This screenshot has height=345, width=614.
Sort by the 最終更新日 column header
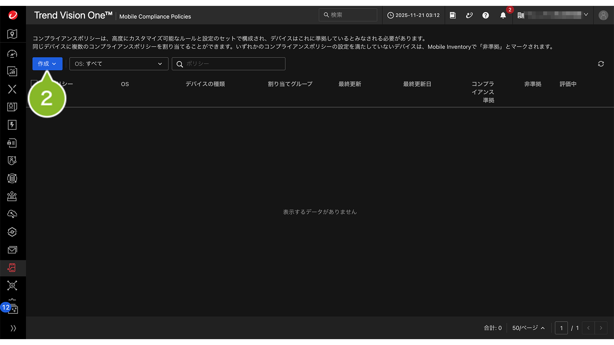point(417,84)
